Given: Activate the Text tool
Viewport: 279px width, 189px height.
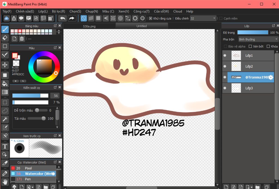Looking at the screenshot, I should pos(5,146).
